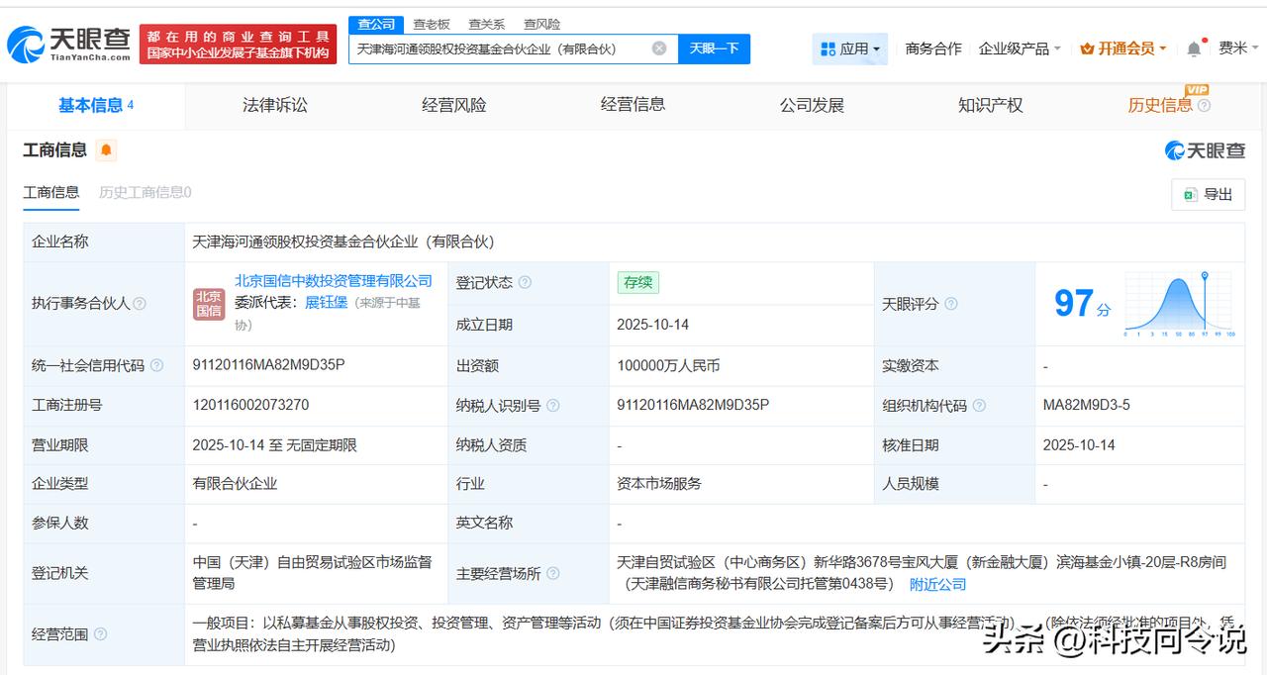Open the 费米 user account menu
1267x675 pixels.
coord(1238,48)
